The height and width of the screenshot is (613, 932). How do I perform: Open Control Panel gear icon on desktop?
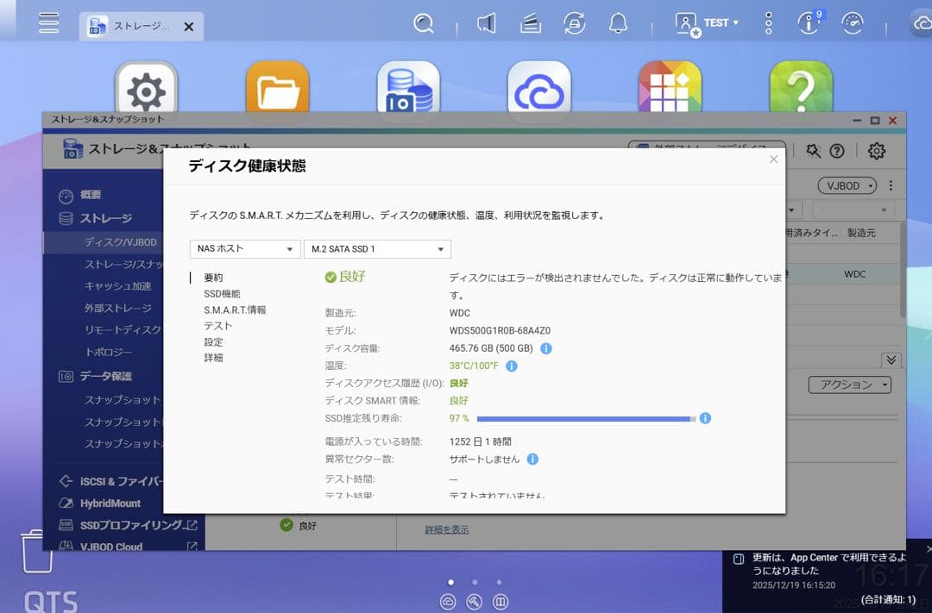point(147,86)
